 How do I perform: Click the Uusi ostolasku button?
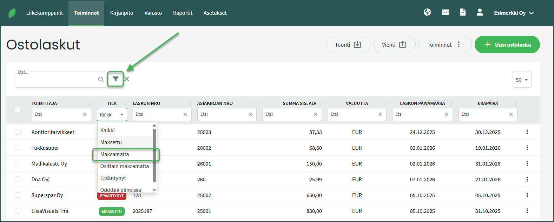[x=507, y=45]
